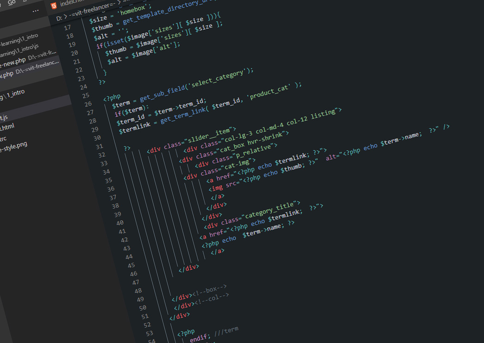Click line number 50 in the gutter
The height and width of the screenshot is (343, 484).
click(x=142, y=308)
